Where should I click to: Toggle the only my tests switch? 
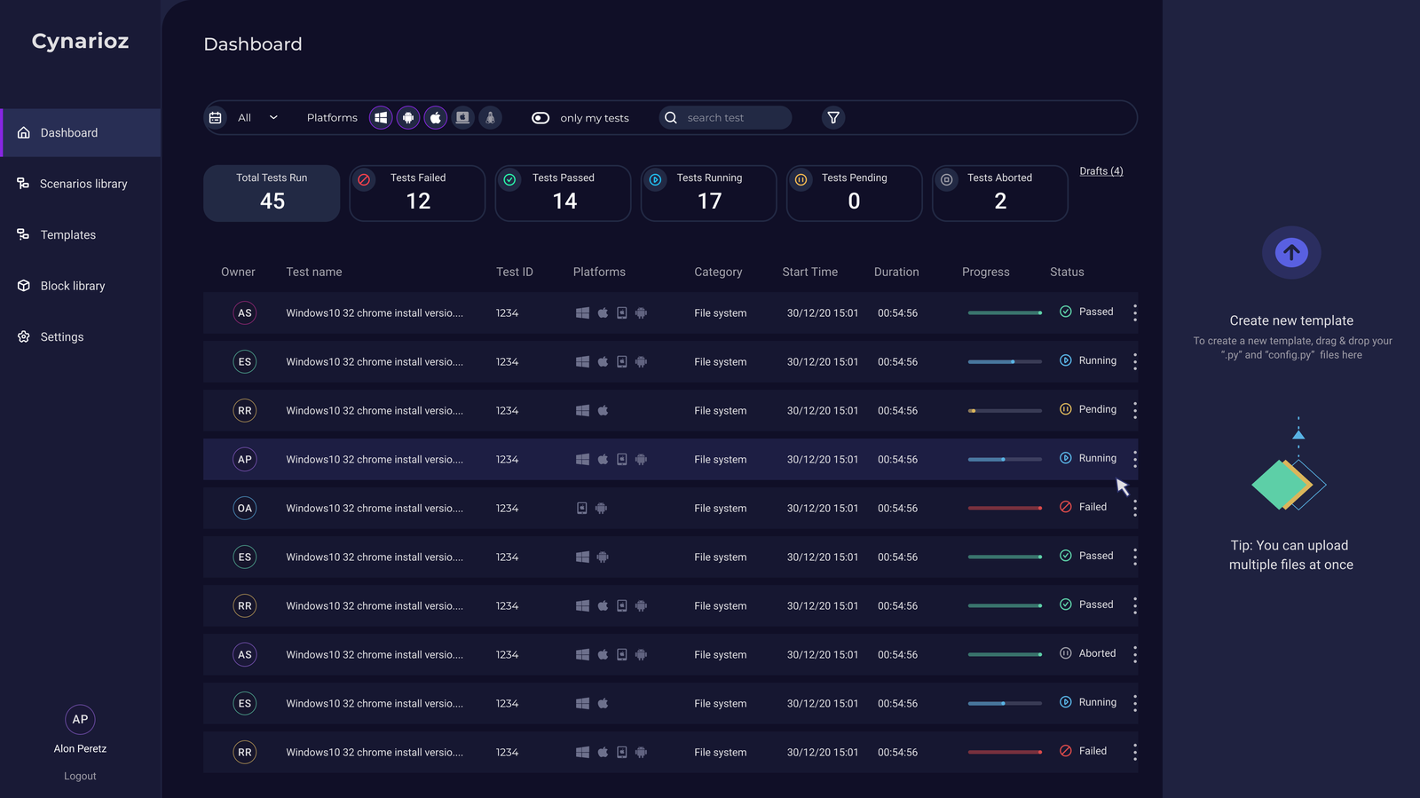pyautogui.click(x=540, y=117)
